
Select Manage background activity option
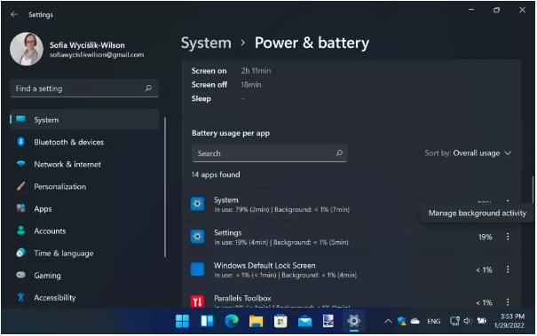point(477,213)
